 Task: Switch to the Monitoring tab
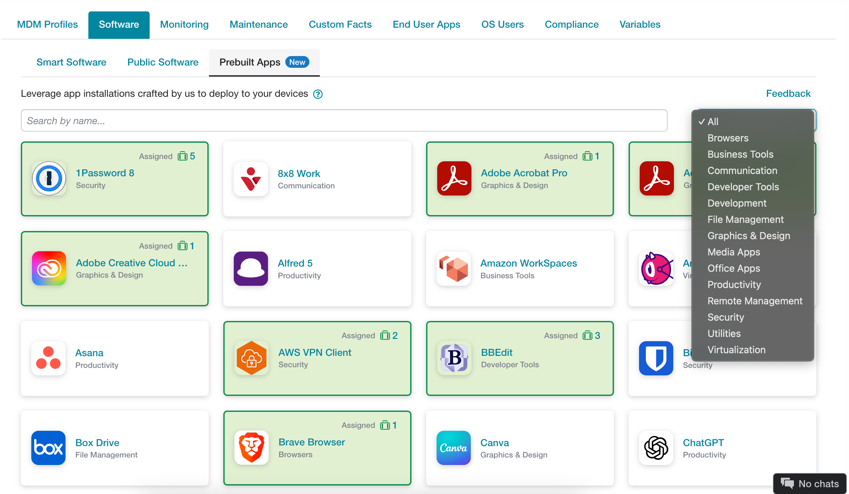point(184,24)
